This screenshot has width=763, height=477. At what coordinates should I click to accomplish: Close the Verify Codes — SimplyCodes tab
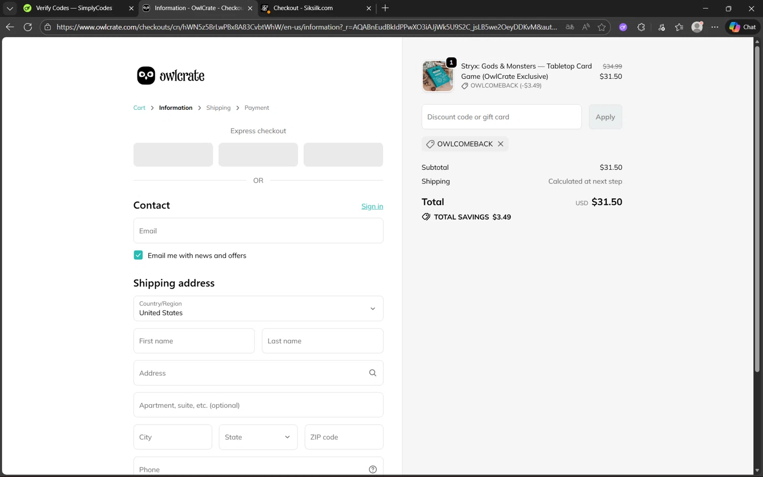point(131,8)
